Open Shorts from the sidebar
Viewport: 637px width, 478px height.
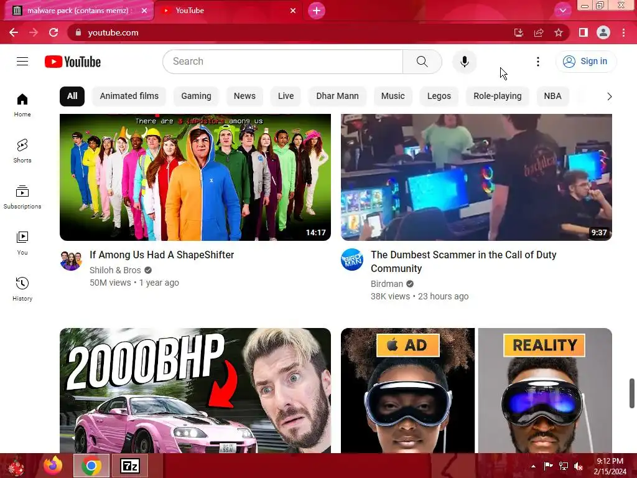[x=22, y=151]
